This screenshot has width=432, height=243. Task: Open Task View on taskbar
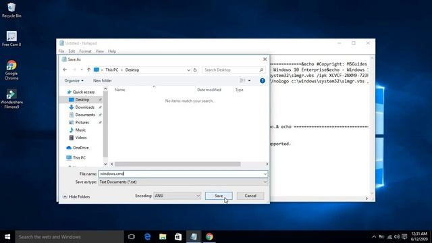[132, 237]
